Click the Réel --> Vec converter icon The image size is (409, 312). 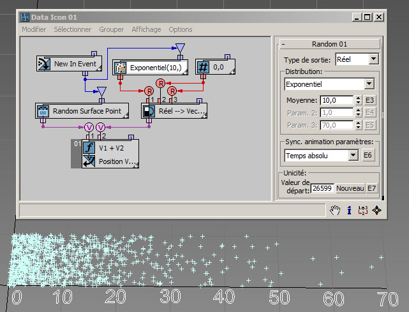tap(149, 111)
